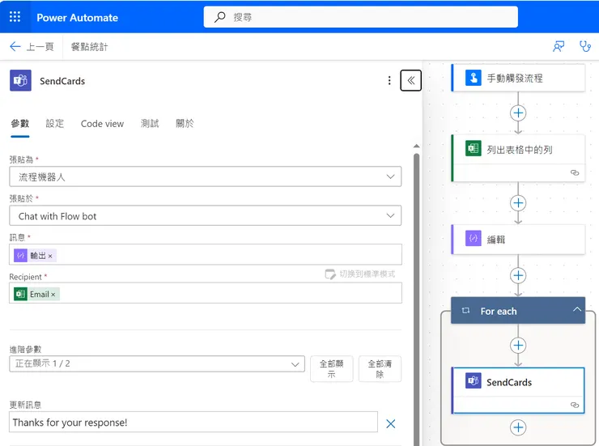The image size is (599, 446).
Task: Clear the 更新訊息 field with X icon
Action: point(390,423)
